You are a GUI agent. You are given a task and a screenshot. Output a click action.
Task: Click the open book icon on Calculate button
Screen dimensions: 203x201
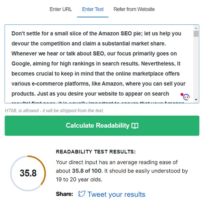tap(135, 126)
